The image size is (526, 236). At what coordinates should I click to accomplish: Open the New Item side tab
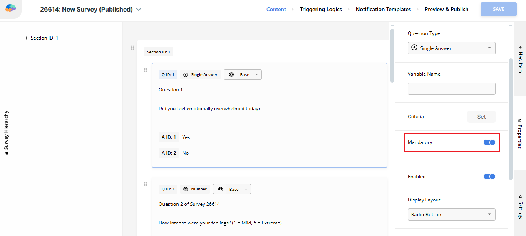[520, 59]
